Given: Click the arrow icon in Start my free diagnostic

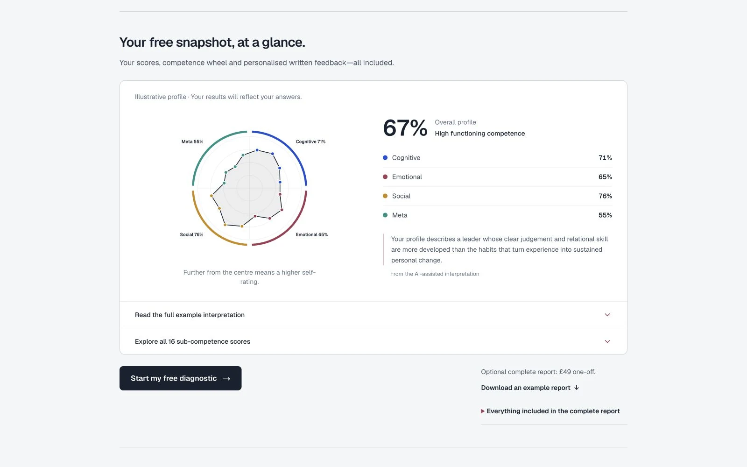Looking at the screenshot, I should (x=226, y=379).
